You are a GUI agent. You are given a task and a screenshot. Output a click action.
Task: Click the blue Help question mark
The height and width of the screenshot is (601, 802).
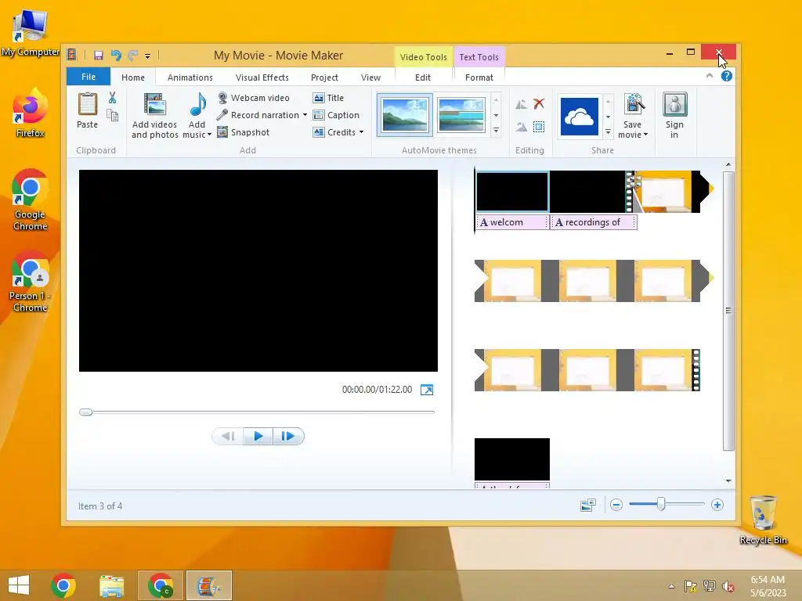[x=726, y=77]
